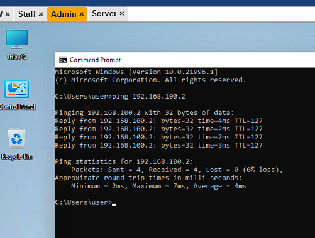315x238 pixels.
Task: Click the ping 192.168.100.2 command line
Action: pos(120,97)
